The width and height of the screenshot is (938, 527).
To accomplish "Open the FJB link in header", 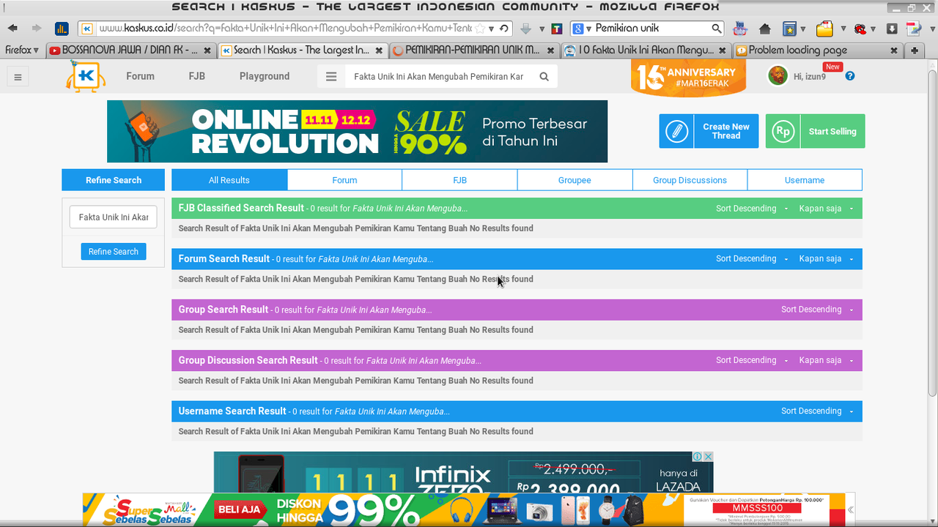I will pyautogui.click(x=196, y=76).
